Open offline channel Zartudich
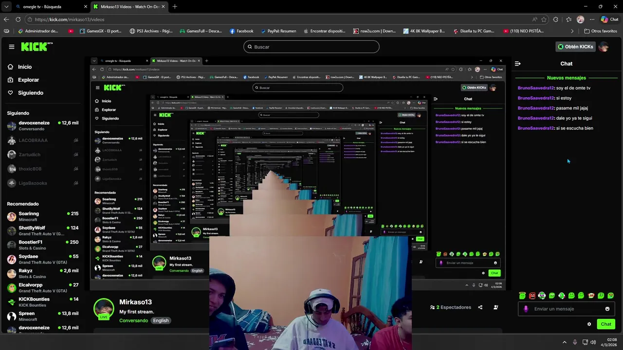The width and height of the screenshot is (623, 350). (43, 155)
